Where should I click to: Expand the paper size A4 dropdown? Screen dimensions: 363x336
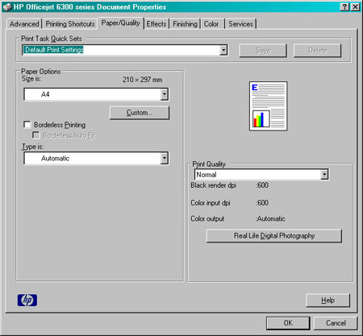point(165,94)
